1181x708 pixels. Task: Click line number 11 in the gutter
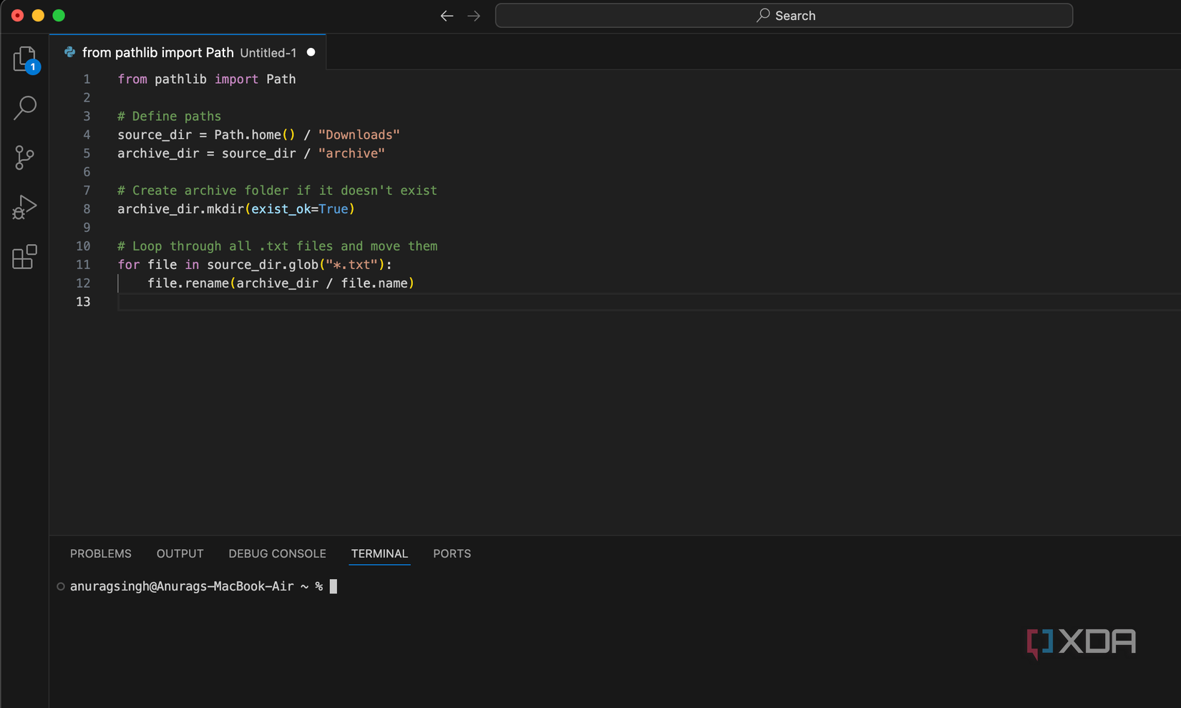click(x=83, y=265)
